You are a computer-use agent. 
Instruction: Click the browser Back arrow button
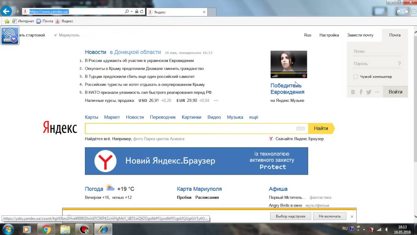[x=6, y=11]
